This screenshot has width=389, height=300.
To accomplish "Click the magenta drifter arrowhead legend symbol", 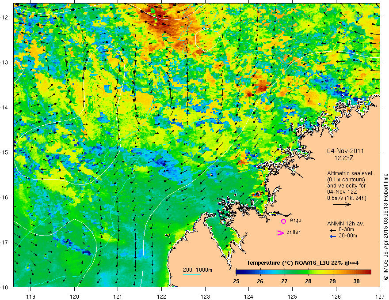I will pos(281,232).
